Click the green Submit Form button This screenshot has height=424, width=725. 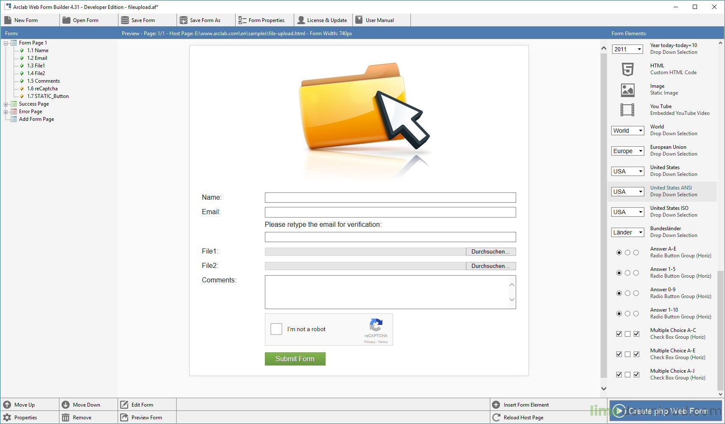(x=295, y=359)
